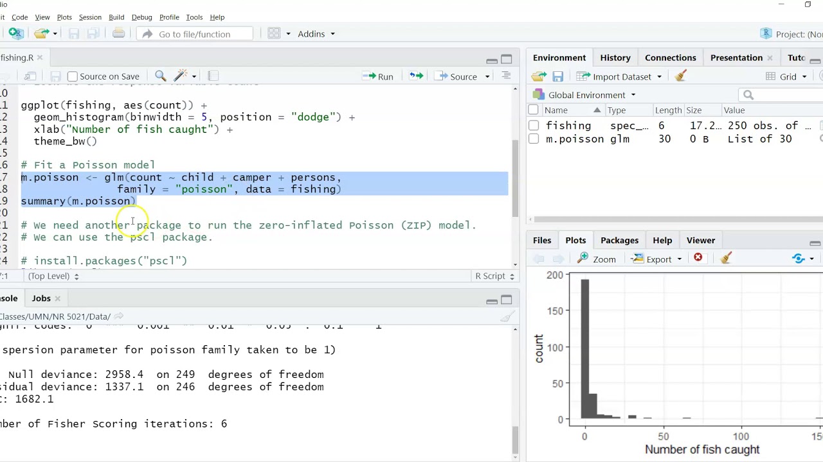Click the Go to file/function field
The image size is (823, 462).
(195, 34)
